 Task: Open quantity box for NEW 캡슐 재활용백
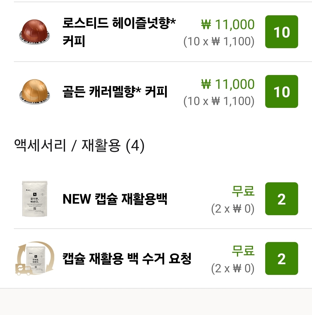coord(281,199)
